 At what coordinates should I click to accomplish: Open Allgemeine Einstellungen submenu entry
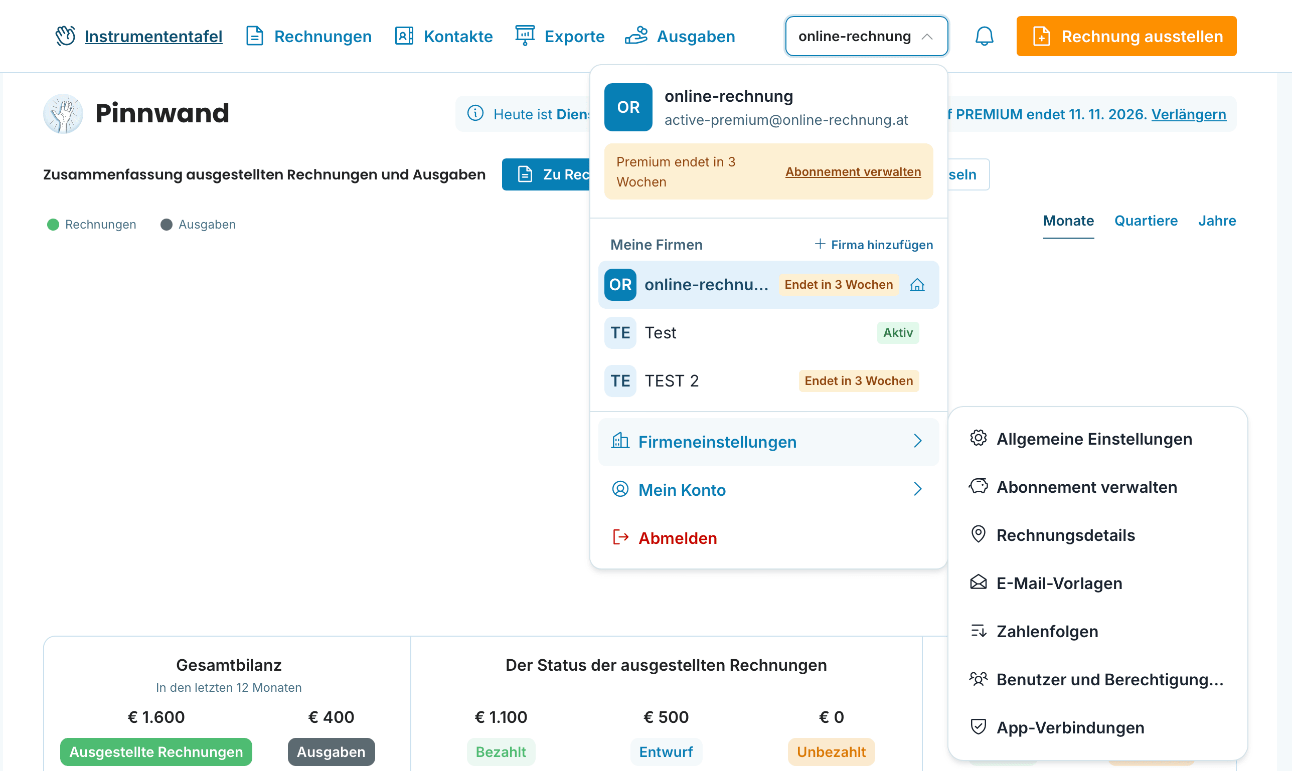click(1097, 439)
